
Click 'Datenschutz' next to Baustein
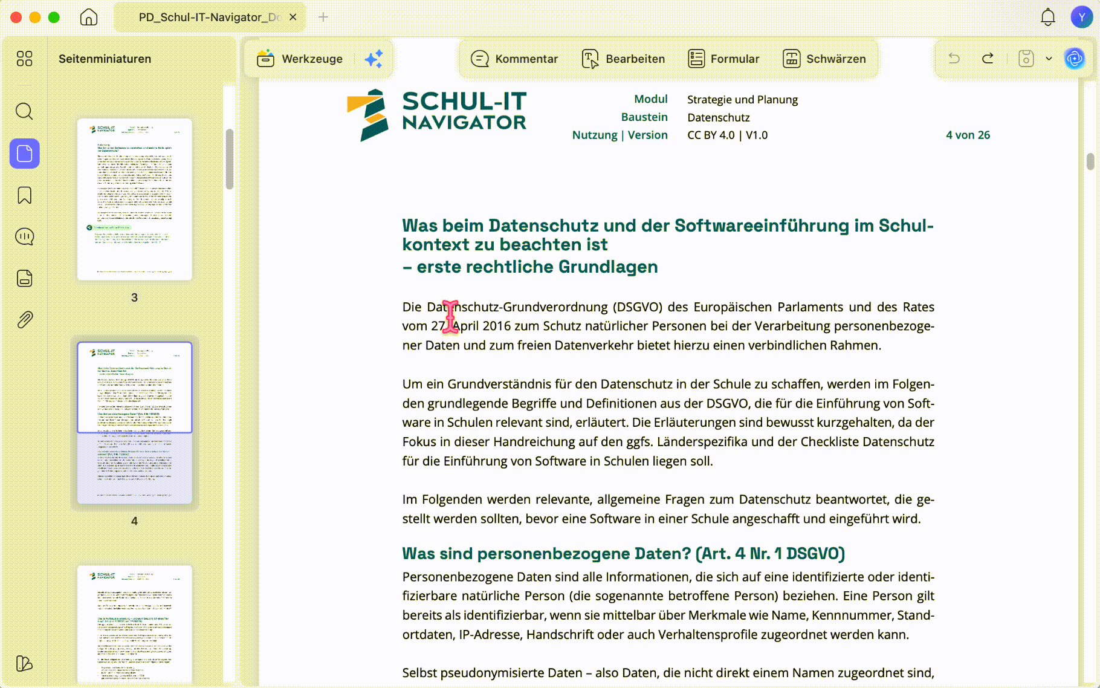coord(718,117)
